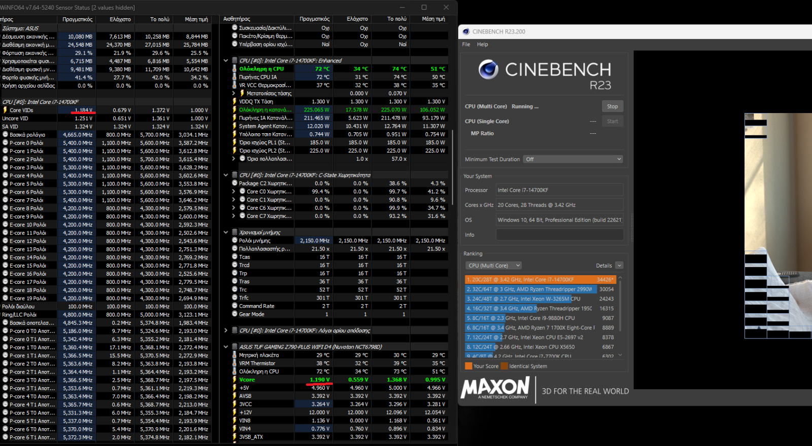Open the Help menu in Cinebench
This screenshot has width=812, height=446.
[482, 45]
